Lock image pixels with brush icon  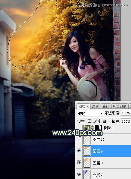click(95, 121)
